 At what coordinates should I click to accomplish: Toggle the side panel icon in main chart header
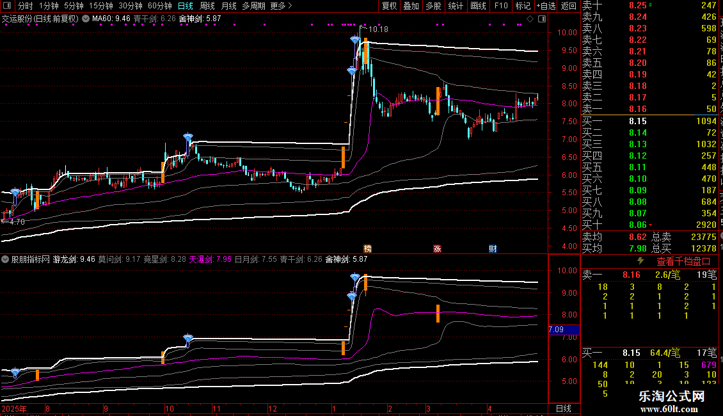click(543, 19)
